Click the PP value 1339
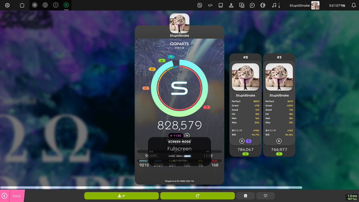 click(208, 156)
